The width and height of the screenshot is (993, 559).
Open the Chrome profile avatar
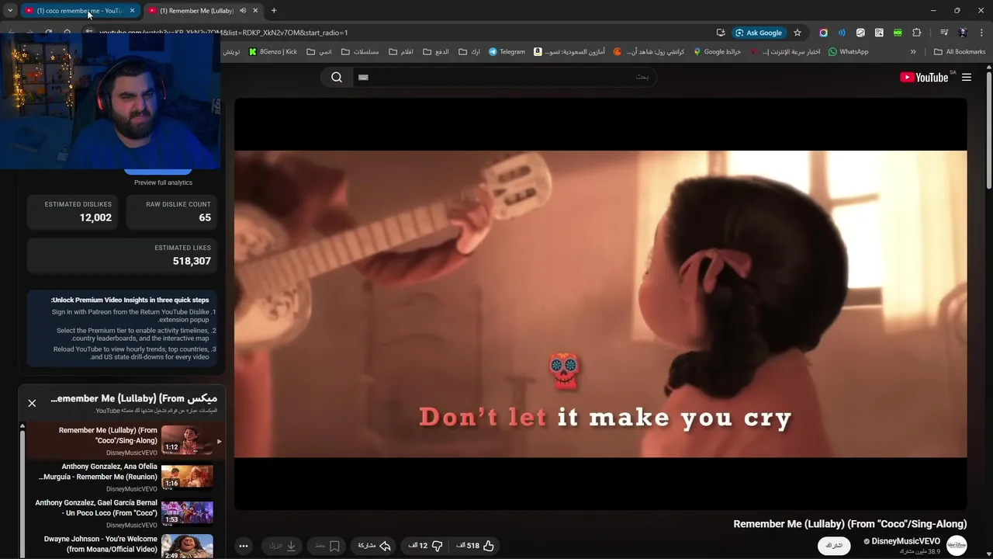[963, 33]
